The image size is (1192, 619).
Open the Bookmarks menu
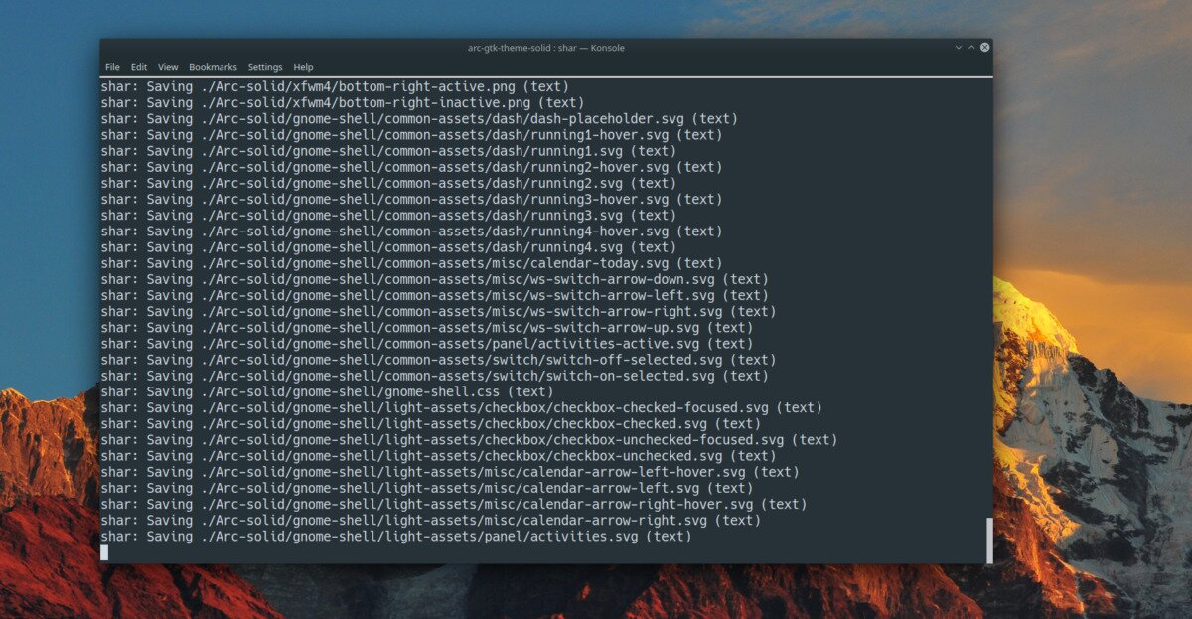213,67
